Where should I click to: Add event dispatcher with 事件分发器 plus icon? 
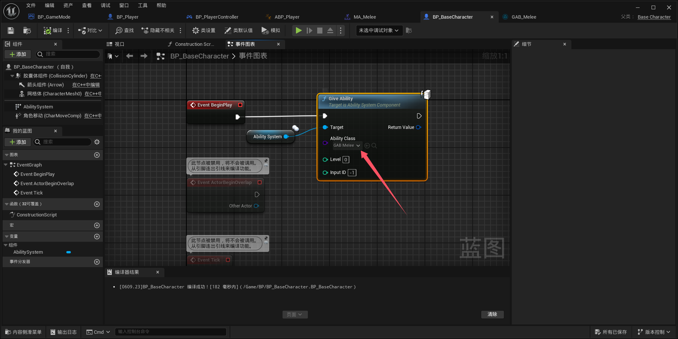97,262
